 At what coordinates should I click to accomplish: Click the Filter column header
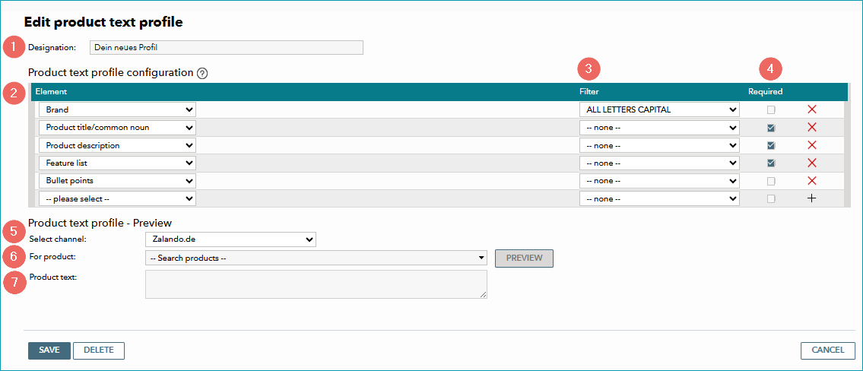(x=589, y=91)
